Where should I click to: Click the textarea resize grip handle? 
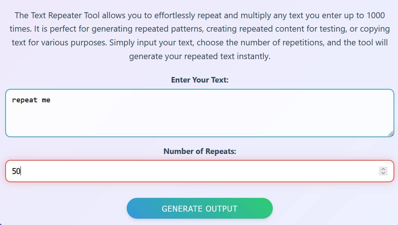click(x=390, y=134)
